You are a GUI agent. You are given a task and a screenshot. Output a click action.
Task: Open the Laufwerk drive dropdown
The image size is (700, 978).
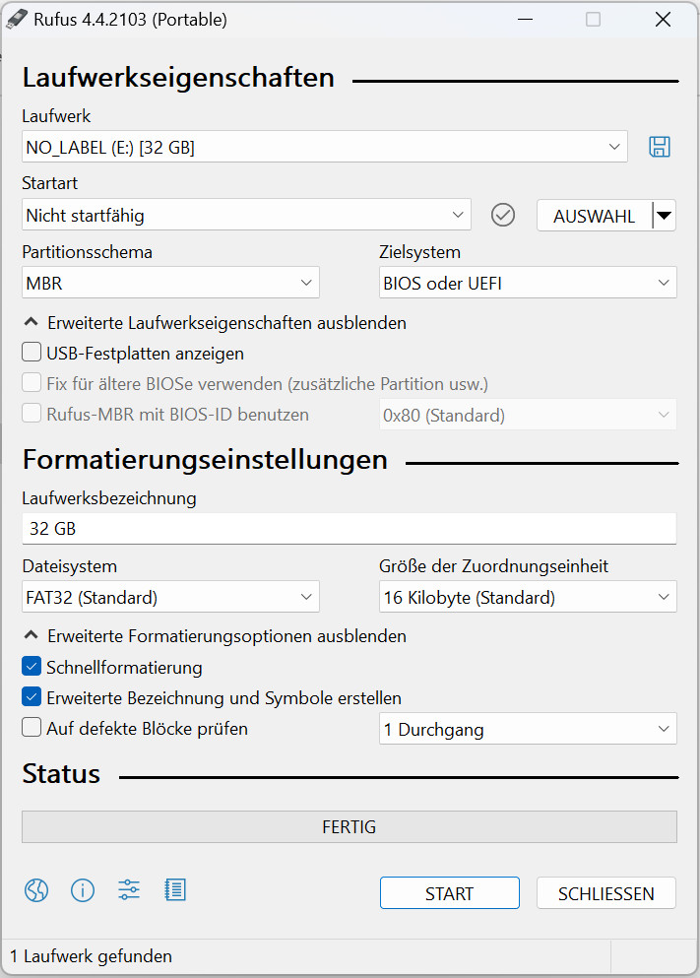tap(325, 147)
